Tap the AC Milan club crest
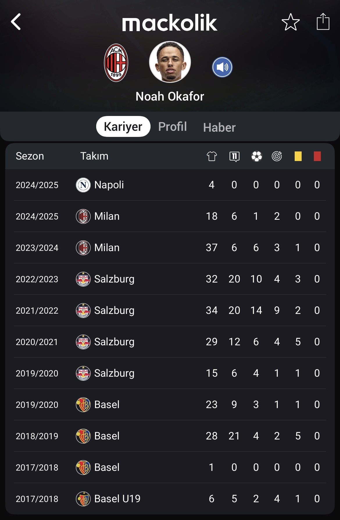 coord(116,63)
